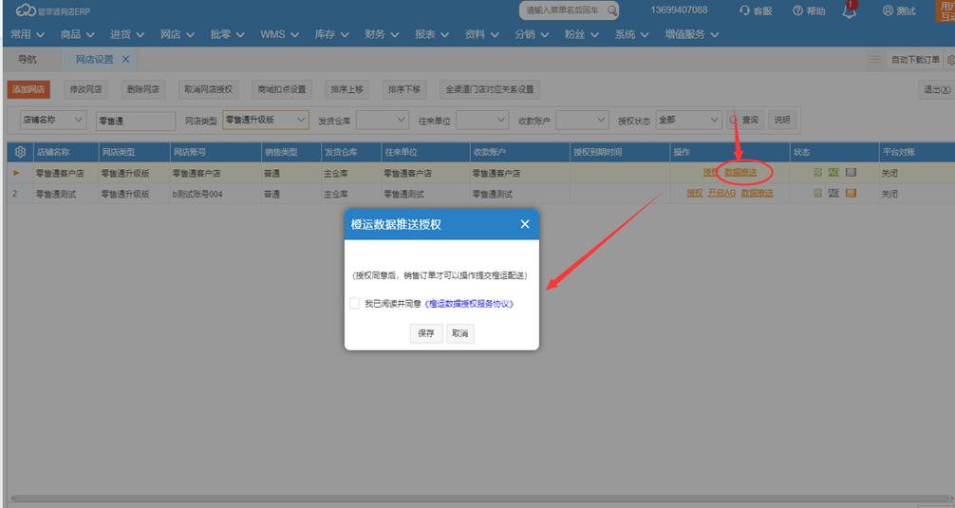Switch to the 导航 tab
Image resolution: width=955 pixels, height=508 pixels.
point(28,59)
